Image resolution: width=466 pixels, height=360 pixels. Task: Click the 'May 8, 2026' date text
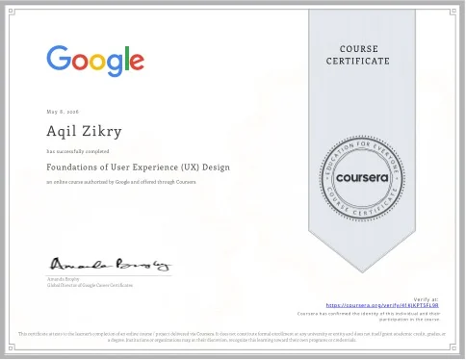pos(63,112)
